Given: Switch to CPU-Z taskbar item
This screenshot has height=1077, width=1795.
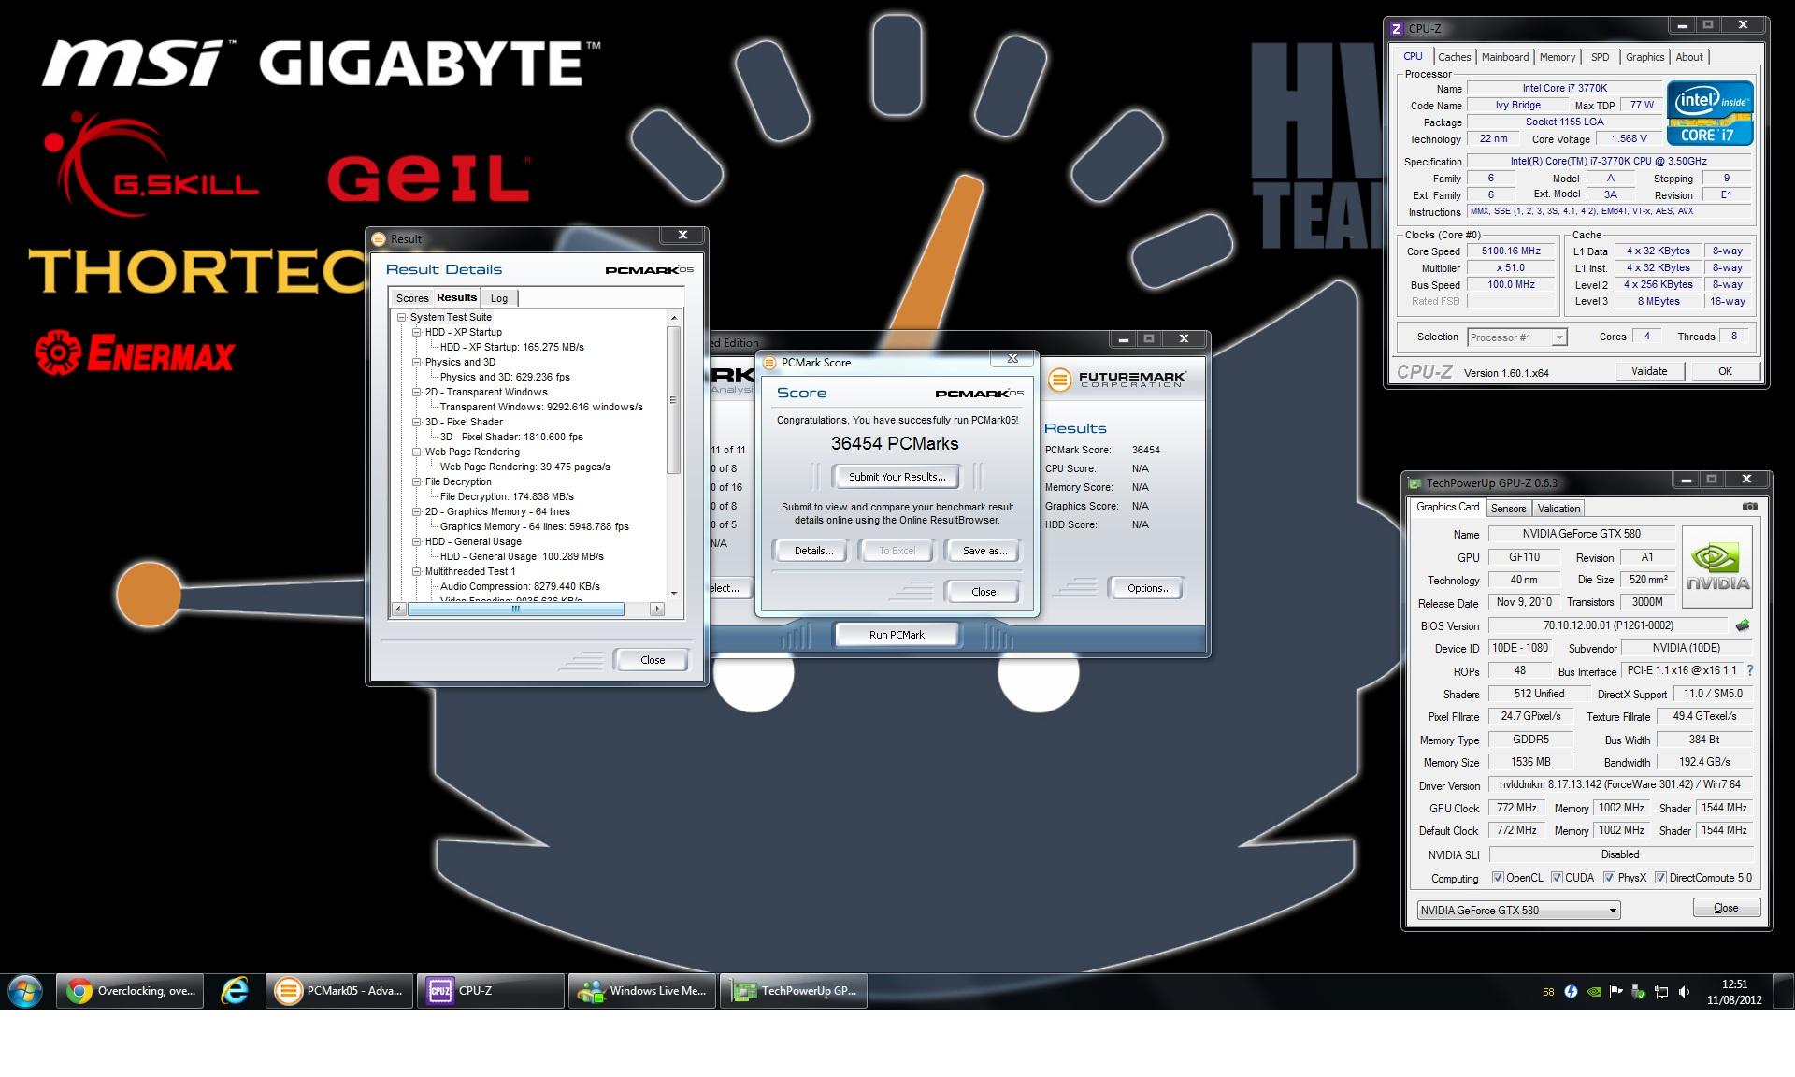Looking at the screenshot, I should (x=491, y=991).
